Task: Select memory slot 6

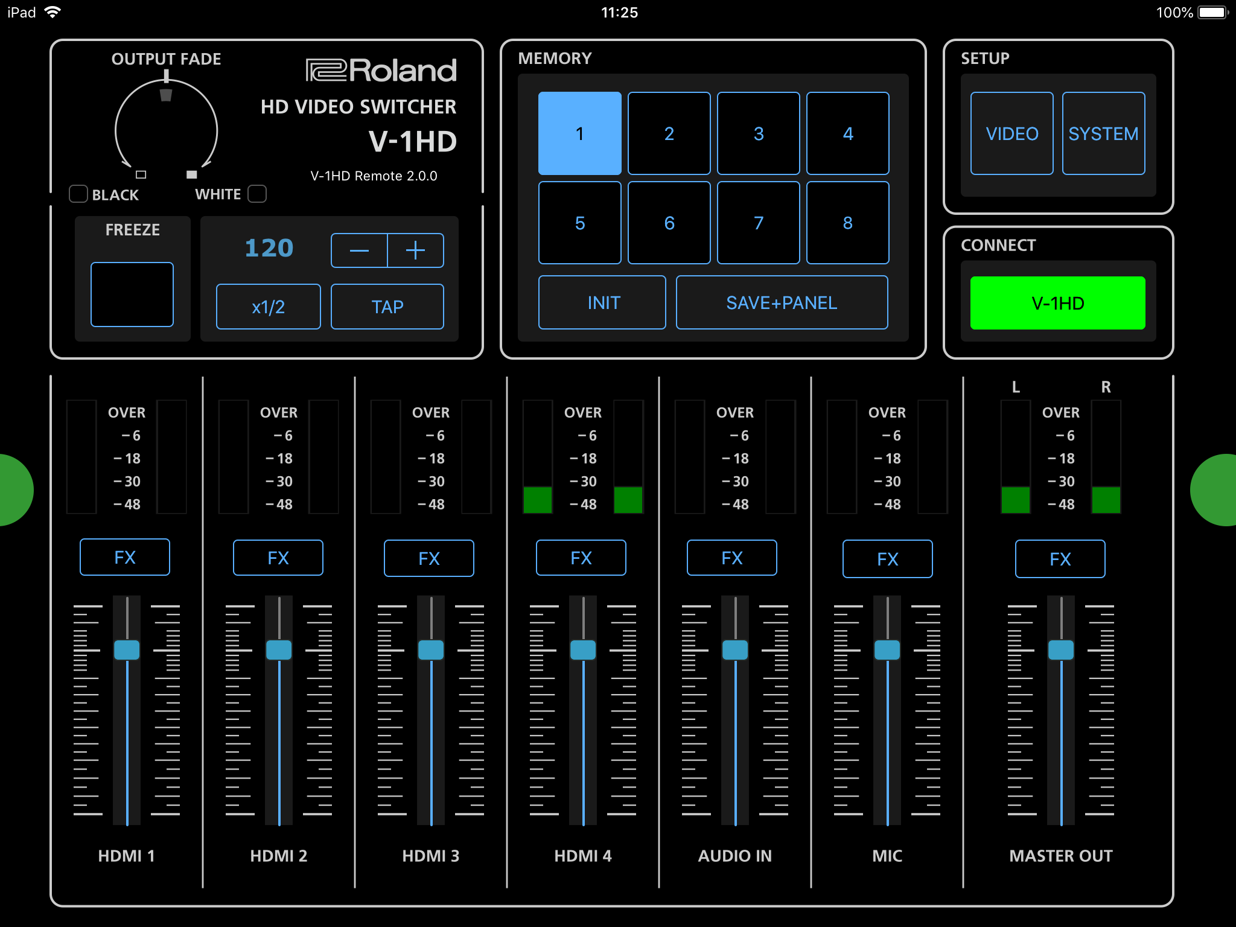Action: (x=669, y=223)
